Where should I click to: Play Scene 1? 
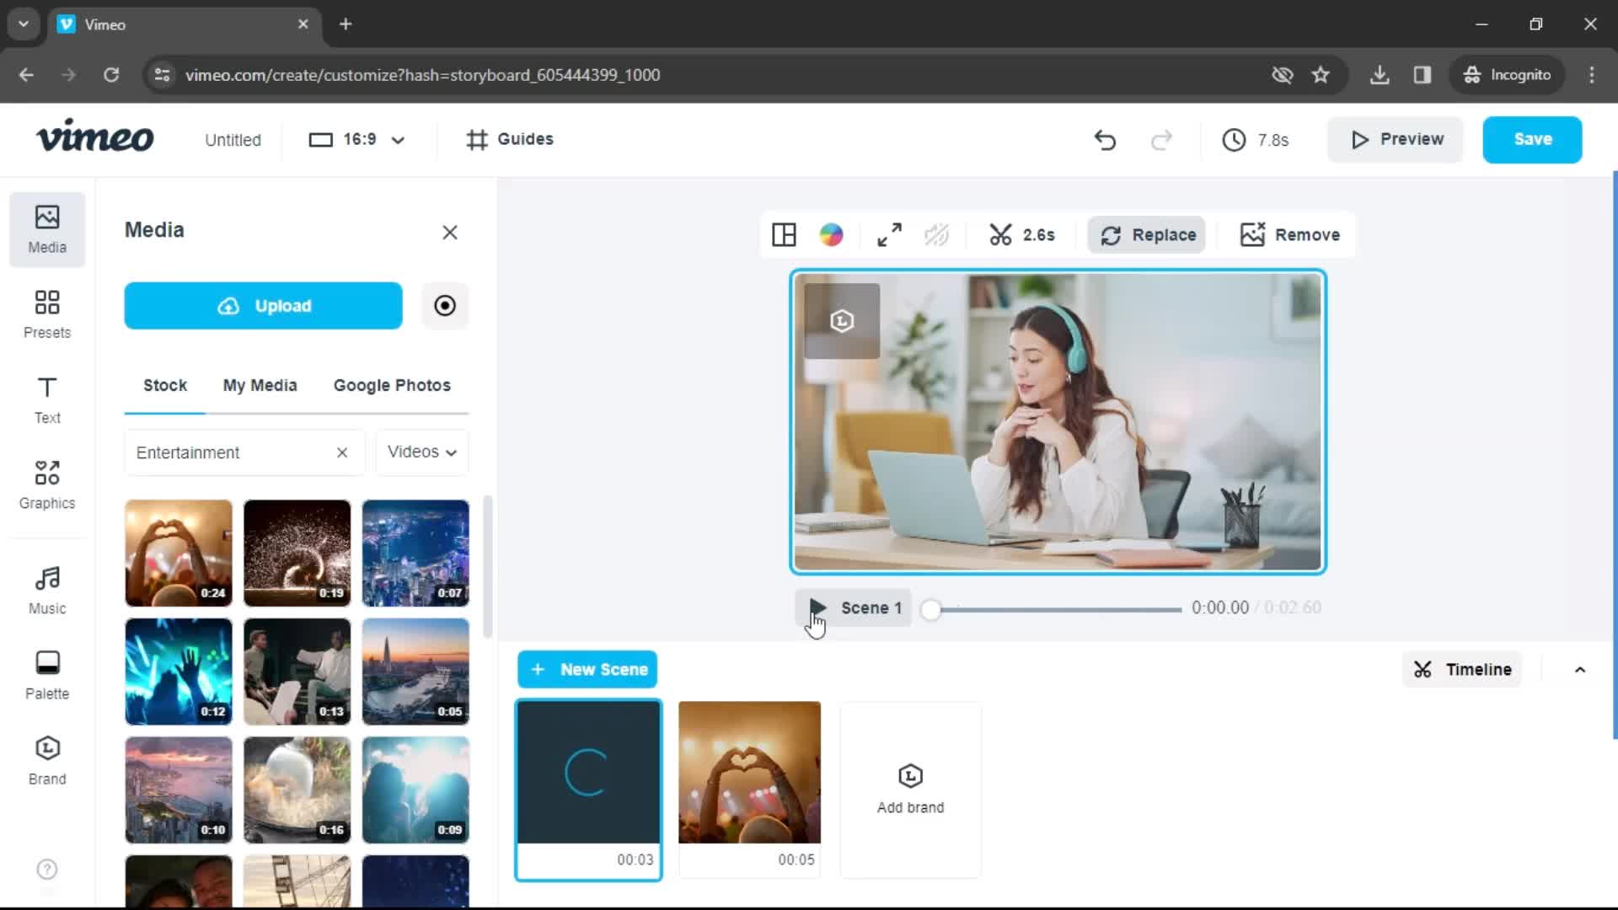point(817,608)
